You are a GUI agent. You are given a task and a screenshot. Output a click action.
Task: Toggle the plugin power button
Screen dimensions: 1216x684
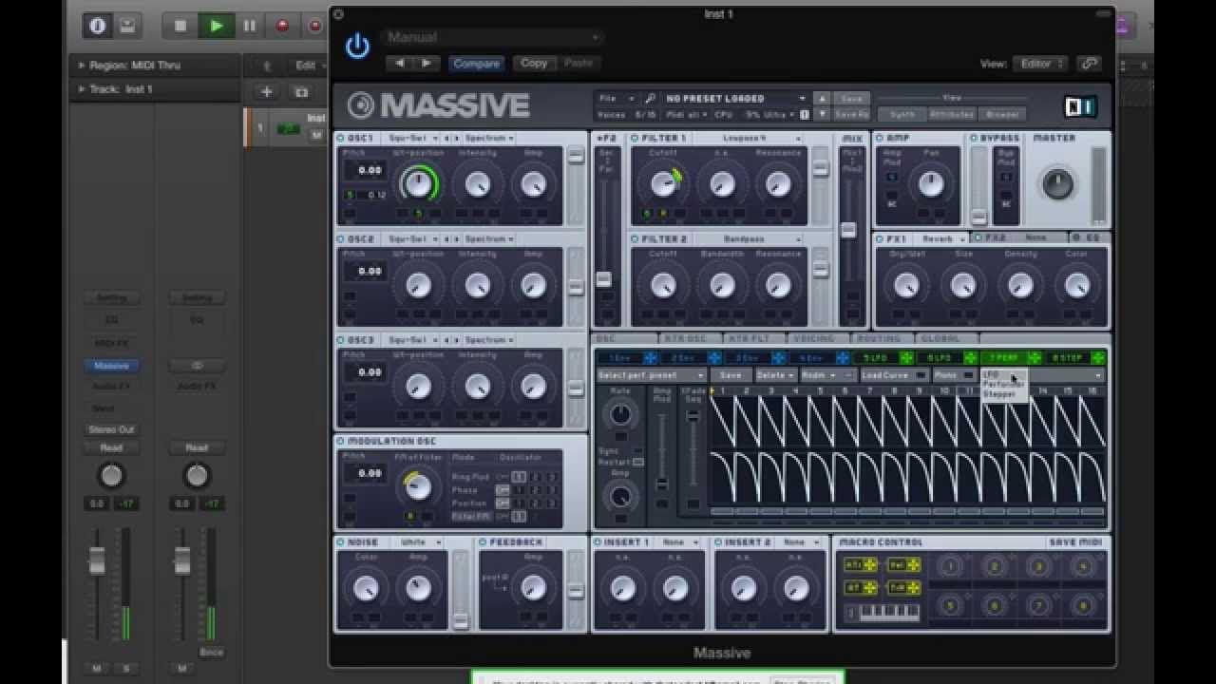(357, 46)
